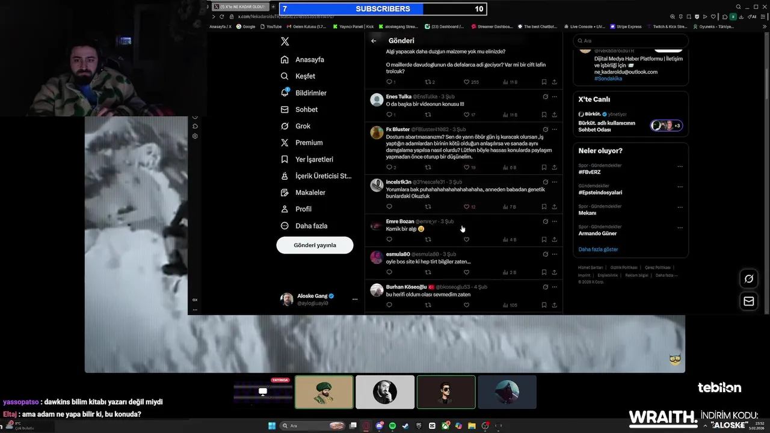Open Yer İşaretleri in the sidebar
Screen dimensions: 770x433
click(307, 159)
